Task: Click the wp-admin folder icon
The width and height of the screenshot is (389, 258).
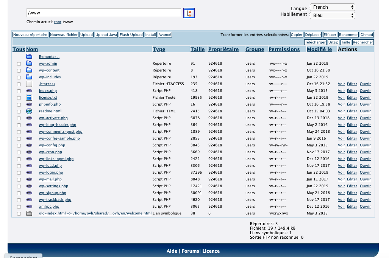Action: coord(29,64)
